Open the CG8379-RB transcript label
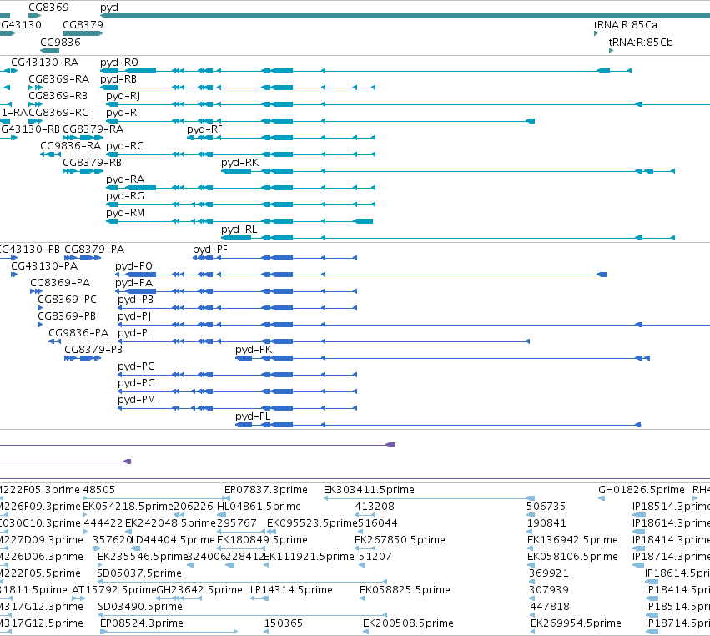Image resolution: width=710 pixels, height=636 pixels. [x=92, y=162]
